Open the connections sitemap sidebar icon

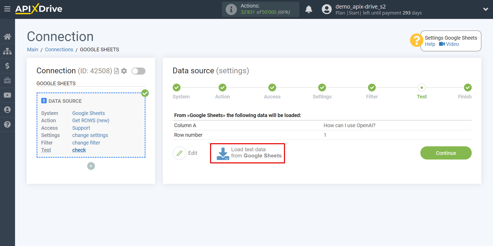point(7,51)
